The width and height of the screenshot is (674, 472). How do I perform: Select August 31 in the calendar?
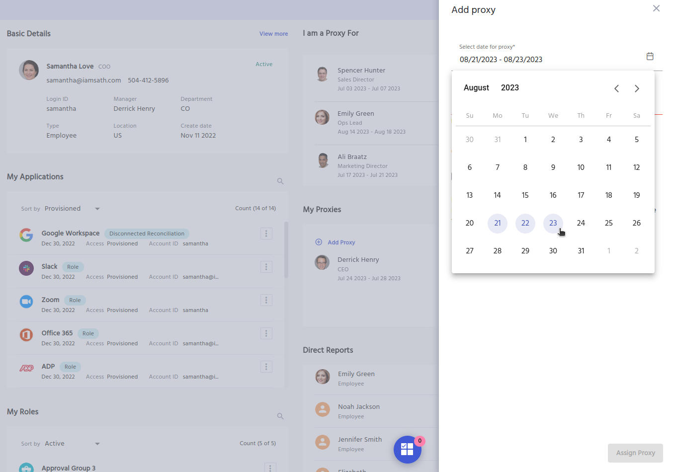point(581,251)
